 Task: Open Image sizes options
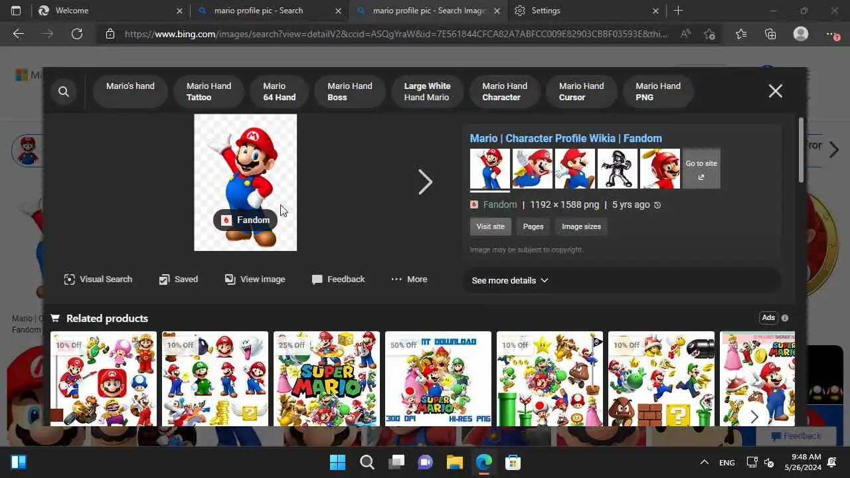point(581,226)
